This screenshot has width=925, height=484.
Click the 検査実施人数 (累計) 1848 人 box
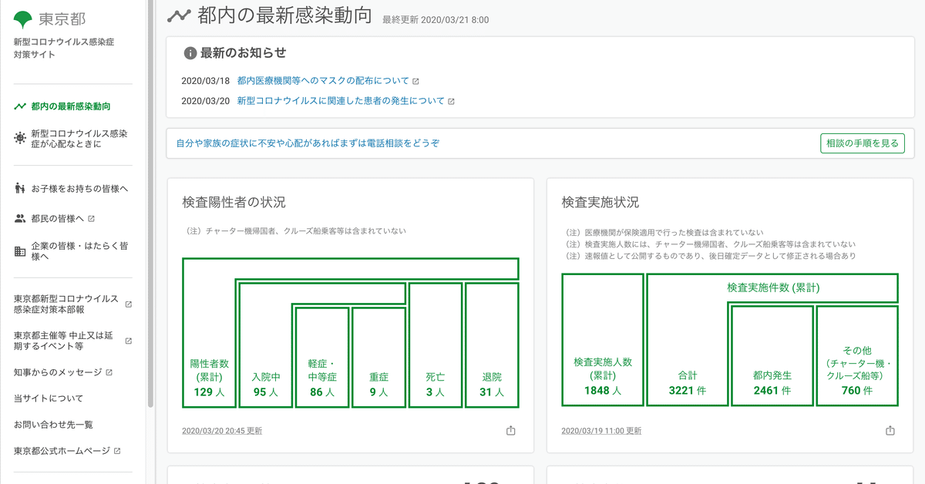(603, 340)
